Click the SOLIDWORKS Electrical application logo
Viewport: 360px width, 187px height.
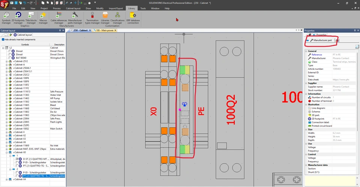click(x=4, y=4)
